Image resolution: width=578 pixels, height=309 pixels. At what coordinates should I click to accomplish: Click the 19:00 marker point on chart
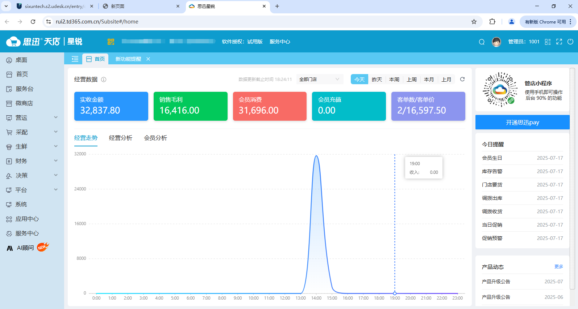(395, 293)
